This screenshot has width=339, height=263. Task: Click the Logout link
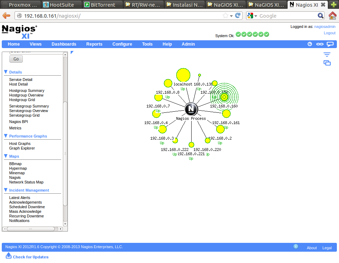pos(329,33)
